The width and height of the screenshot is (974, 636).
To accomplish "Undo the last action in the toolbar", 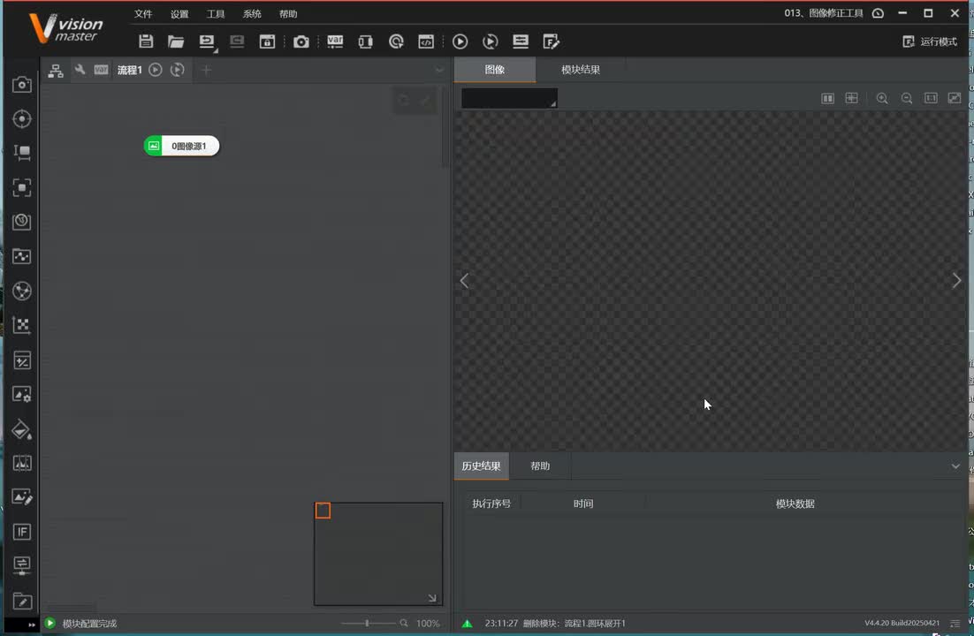I will click(x=207, y=42).
